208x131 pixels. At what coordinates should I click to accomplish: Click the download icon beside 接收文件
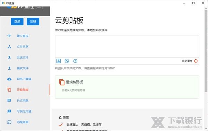pos(9,68)
